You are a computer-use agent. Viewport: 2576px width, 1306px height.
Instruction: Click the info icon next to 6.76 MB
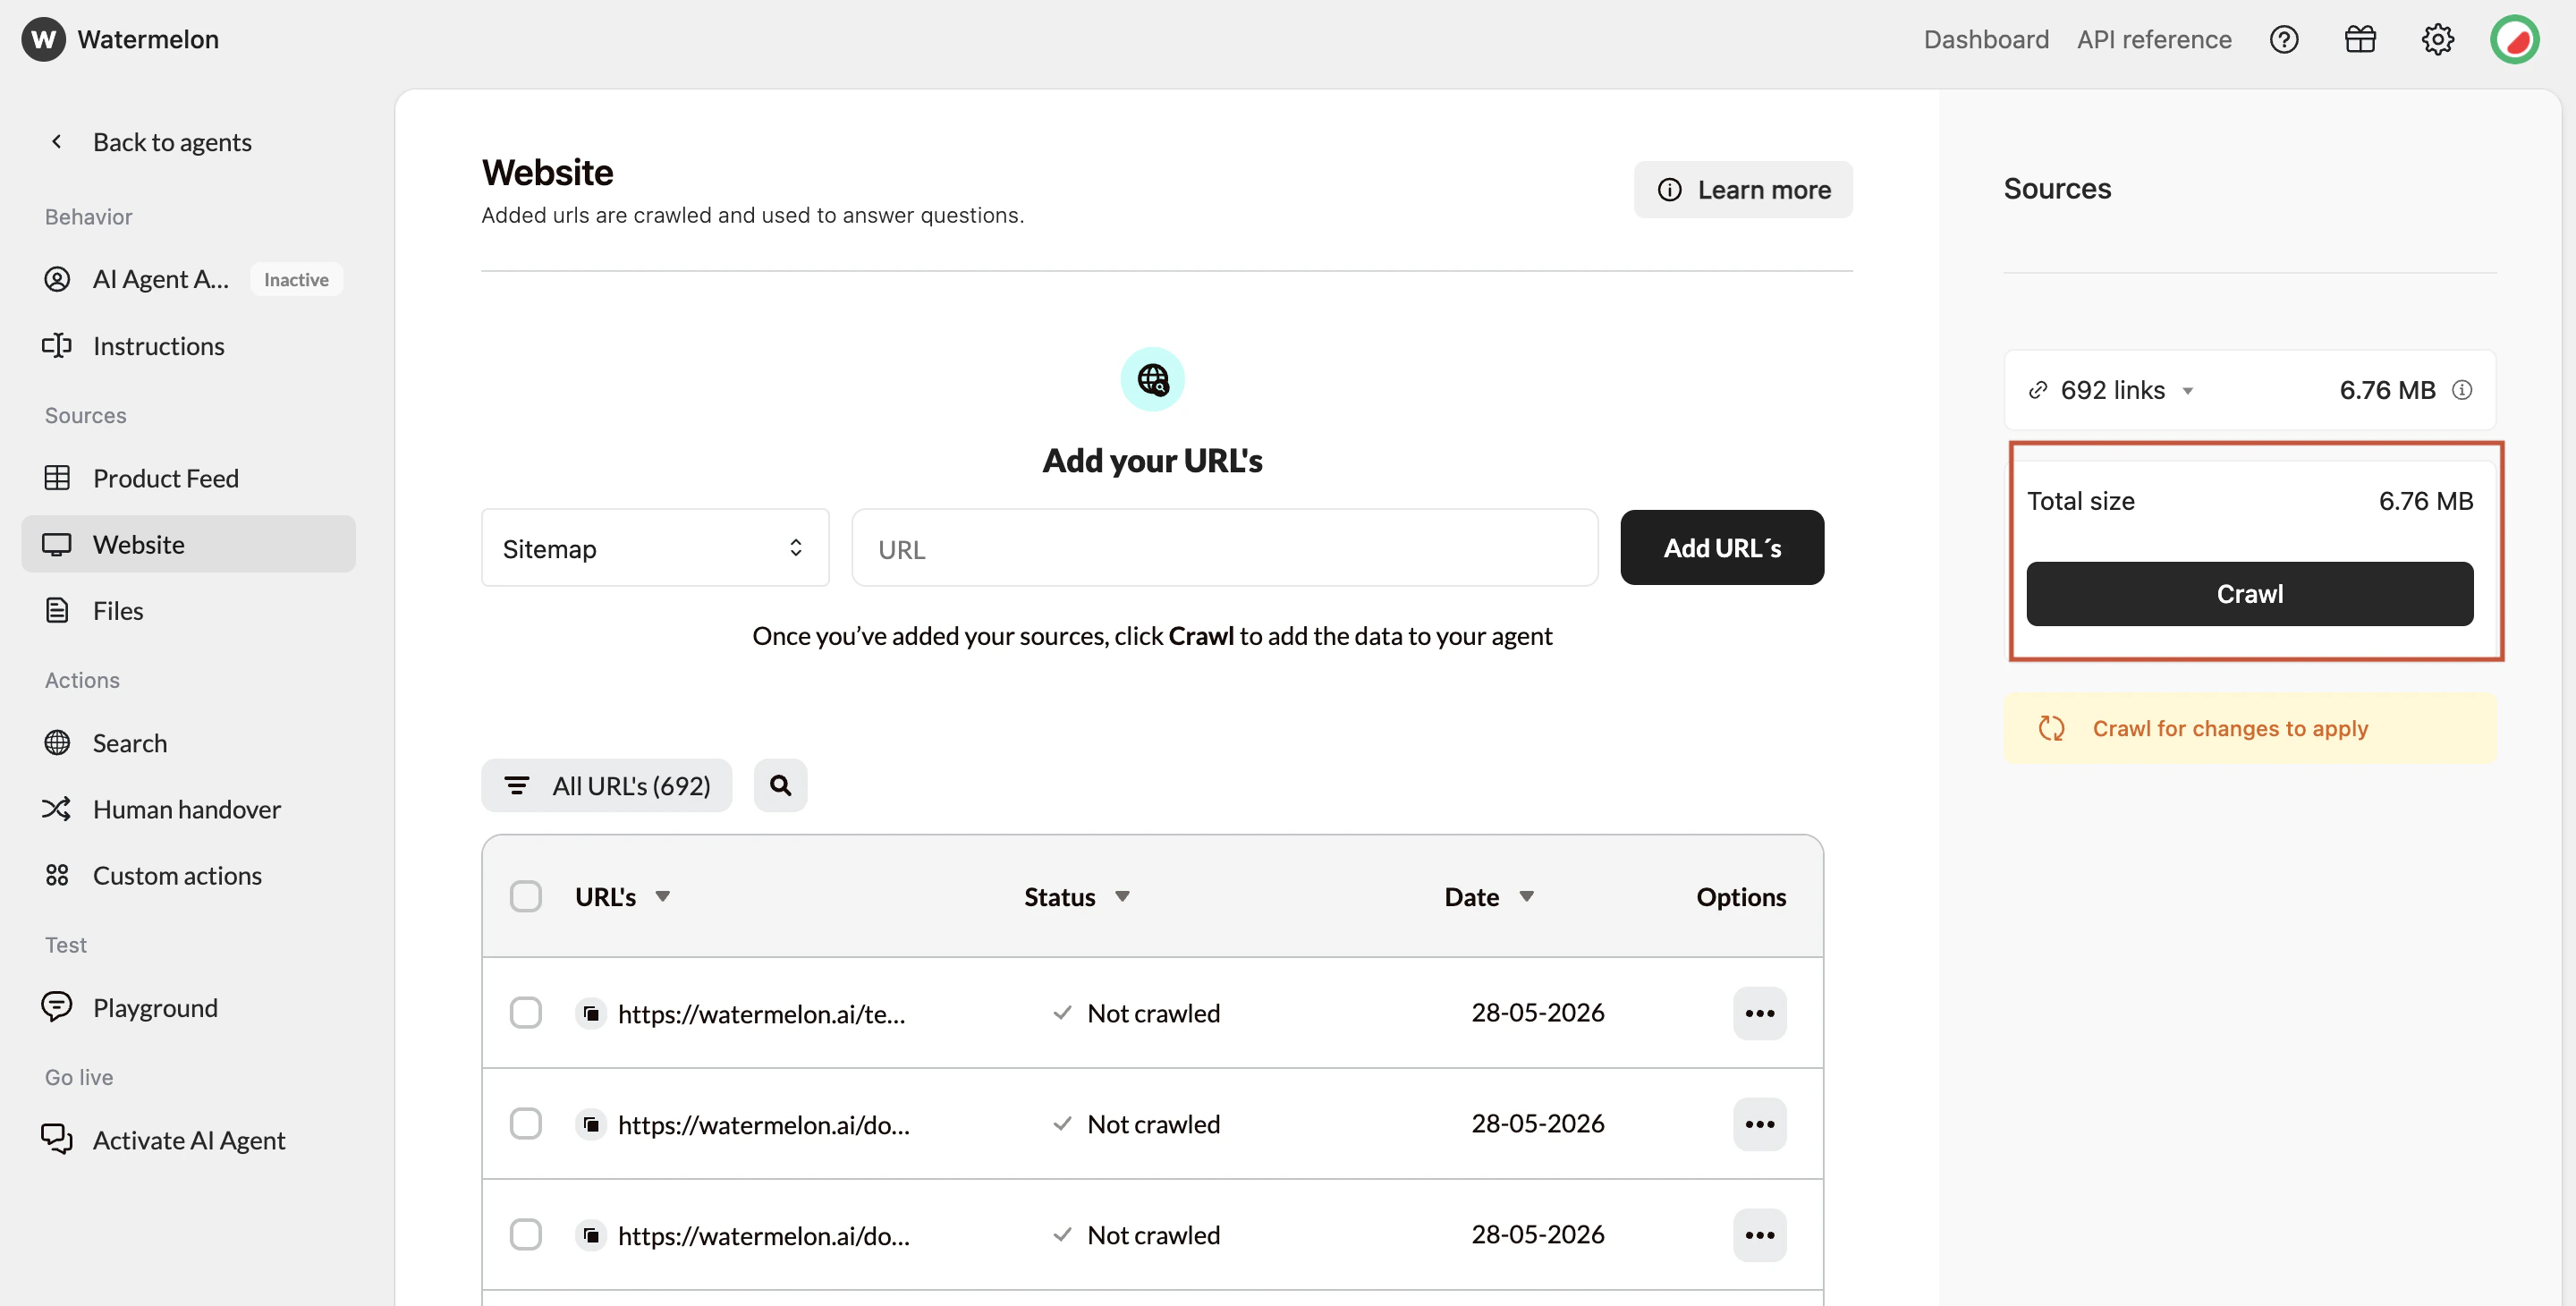[x=2462, y=389]
